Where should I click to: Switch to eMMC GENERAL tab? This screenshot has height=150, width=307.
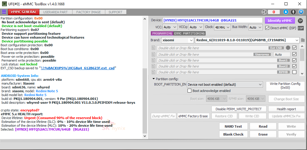click(x=24, y=12)
